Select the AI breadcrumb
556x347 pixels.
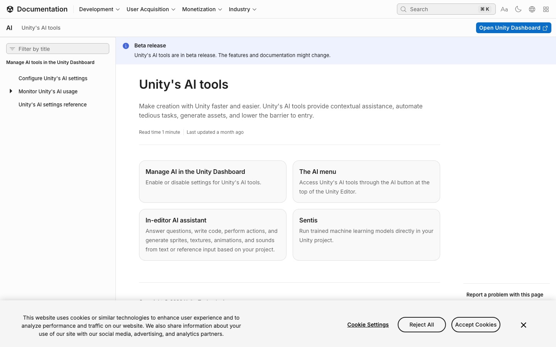[x=9, y=28]
